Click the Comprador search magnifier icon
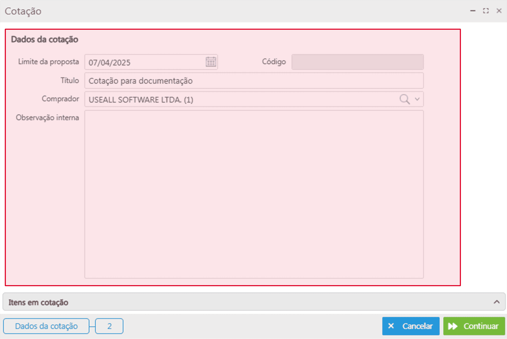Image resolution: width=507 pixels, height=339 pixels. (x=404, y=99)
